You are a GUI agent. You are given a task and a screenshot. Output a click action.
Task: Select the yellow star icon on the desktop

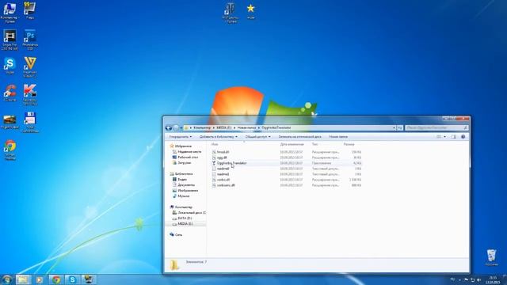coord(250,11)
